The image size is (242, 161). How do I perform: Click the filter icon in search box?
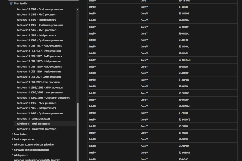tap(11, 3)
